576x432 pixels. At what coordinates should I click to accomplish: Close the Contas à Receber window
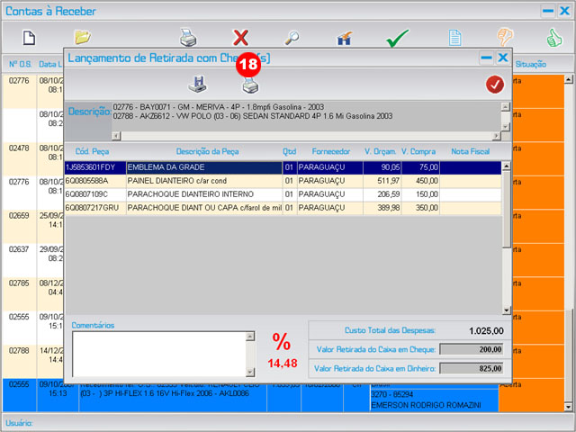pos(564,11)
